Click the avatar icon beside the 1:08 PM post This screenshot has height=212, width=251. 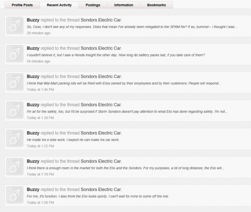coord(15,196)
